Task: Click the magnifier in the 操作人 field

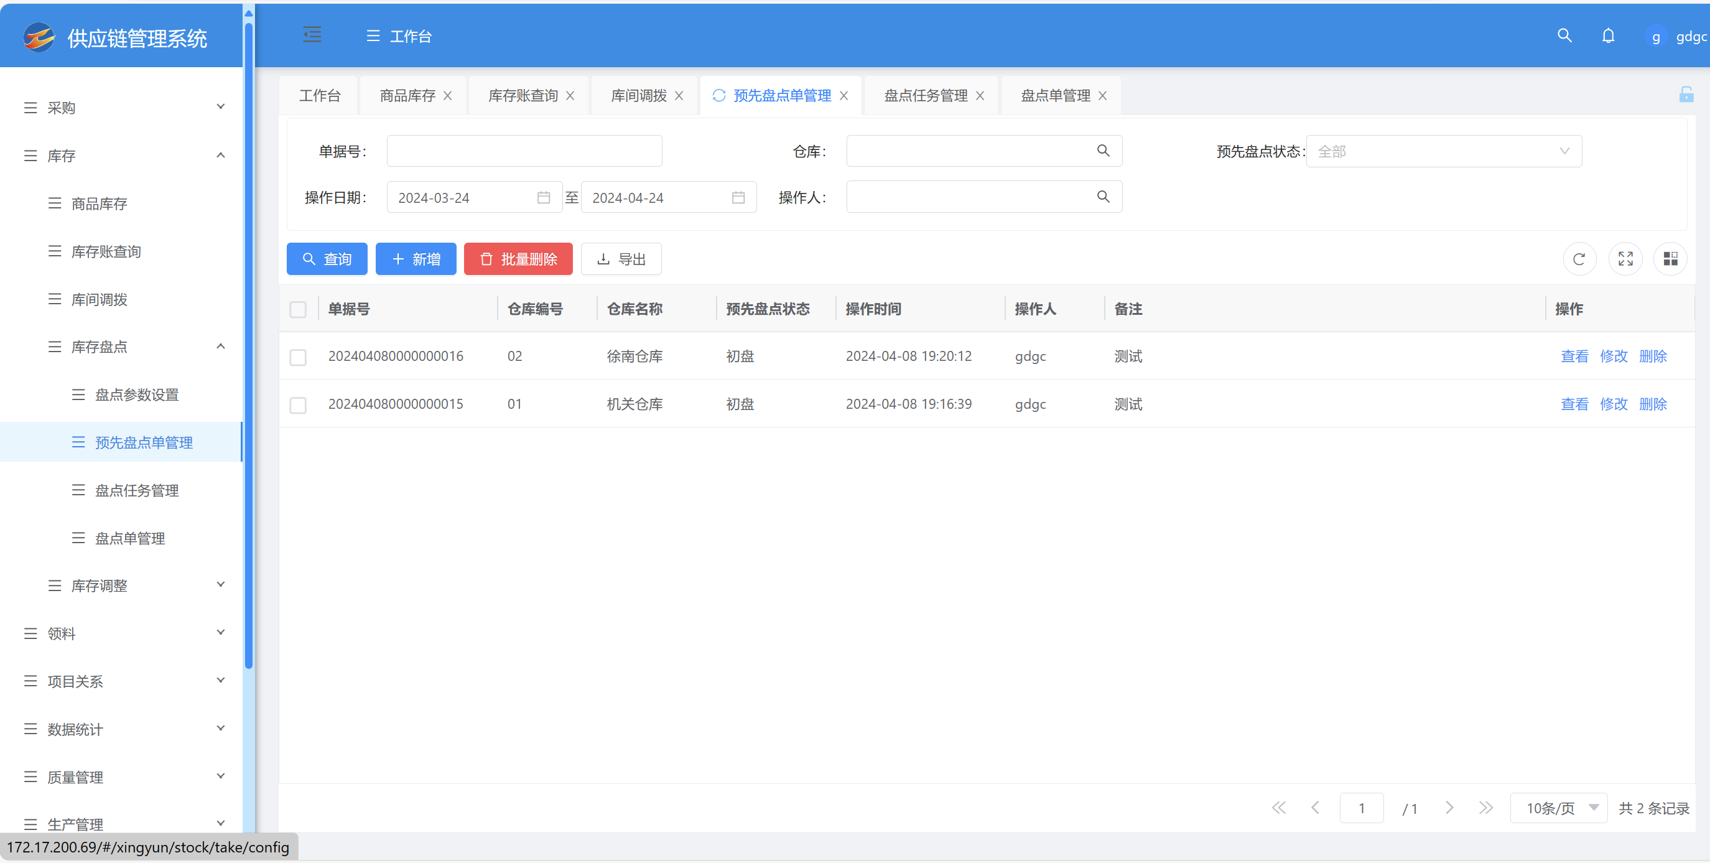Action: 1103,197
